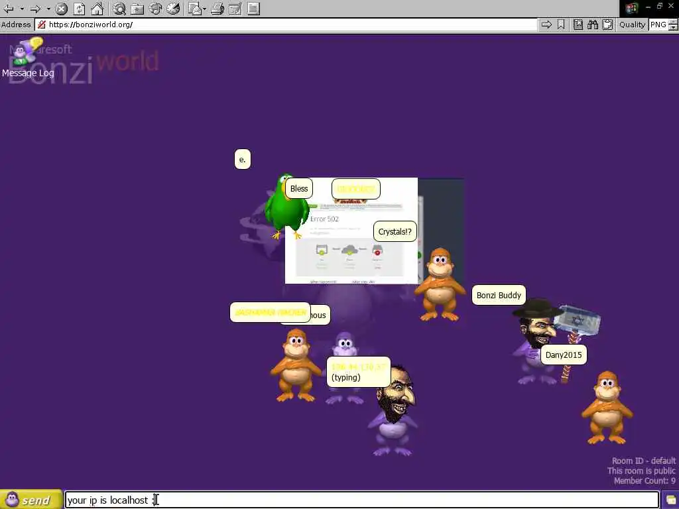Select the orange monkey beside Bonzi Buddy bubble
The image size is (679, 509).
pyautogui.click(x=440, y=285)
